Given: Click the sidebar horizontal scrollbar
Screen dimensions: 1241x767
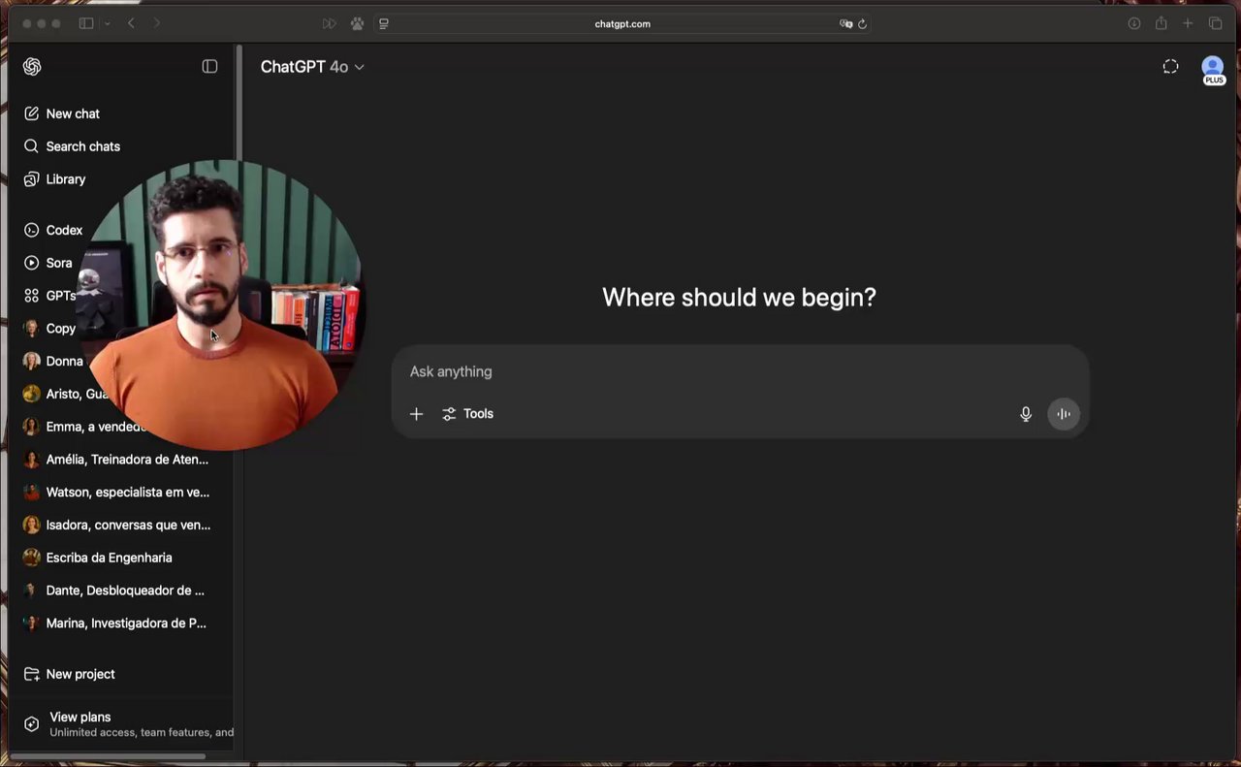Looking at the screenshot, I should [x=108, y=756].
